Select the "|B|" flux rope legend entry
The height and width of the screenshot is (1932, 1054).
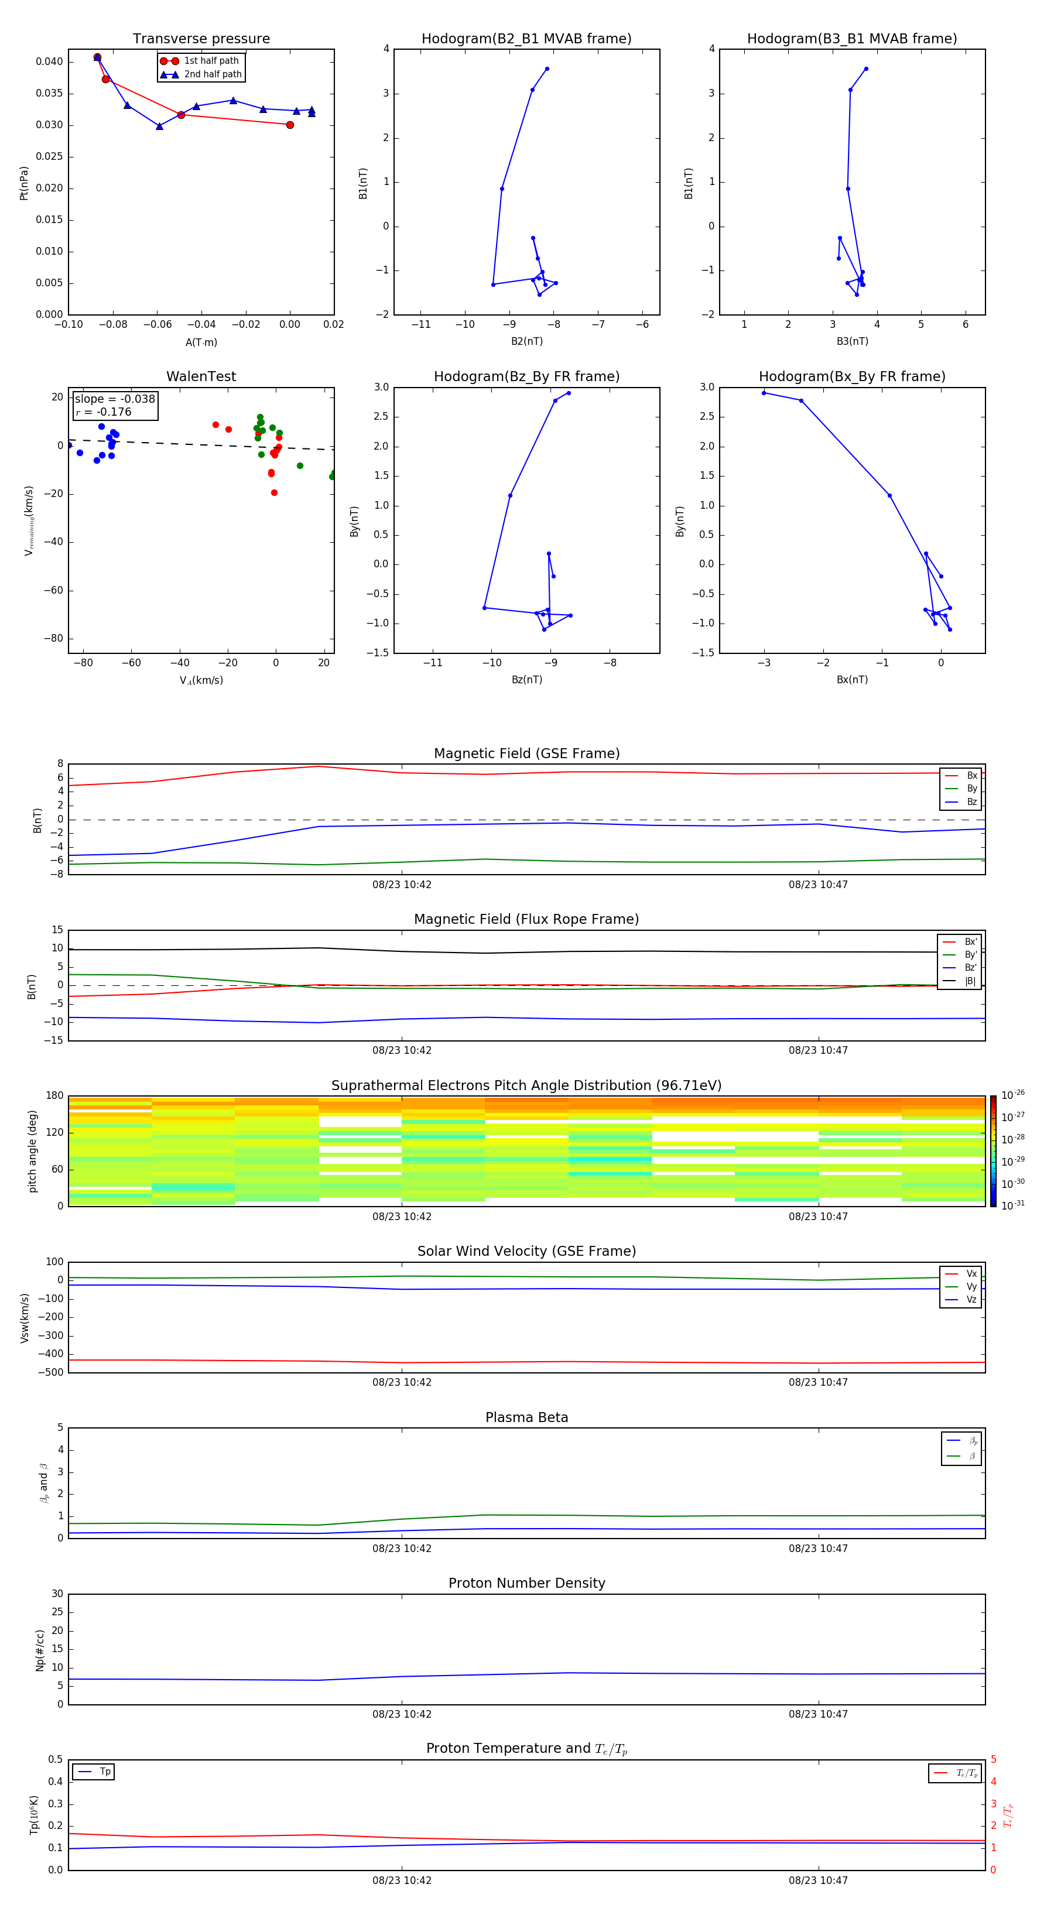pyautogui.click(x=960, y=981)
